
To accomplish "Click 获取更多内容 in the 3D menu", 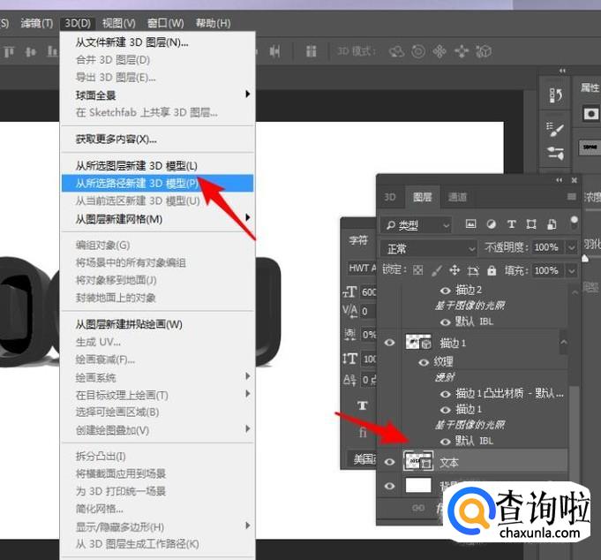I will click(x=116, y=139).
